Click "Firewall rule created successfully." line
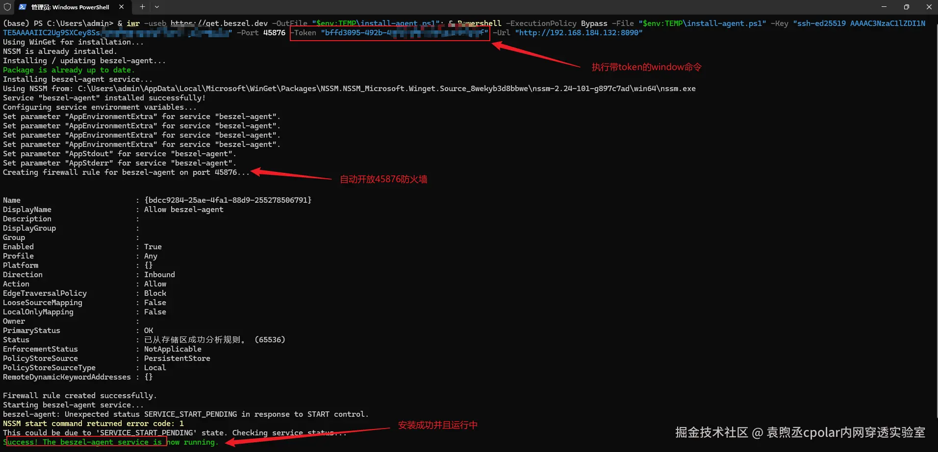 coord(80,396)
